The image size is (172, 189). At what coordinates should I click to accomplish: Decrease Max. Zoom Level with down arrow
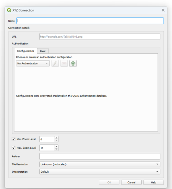point(56,149)
